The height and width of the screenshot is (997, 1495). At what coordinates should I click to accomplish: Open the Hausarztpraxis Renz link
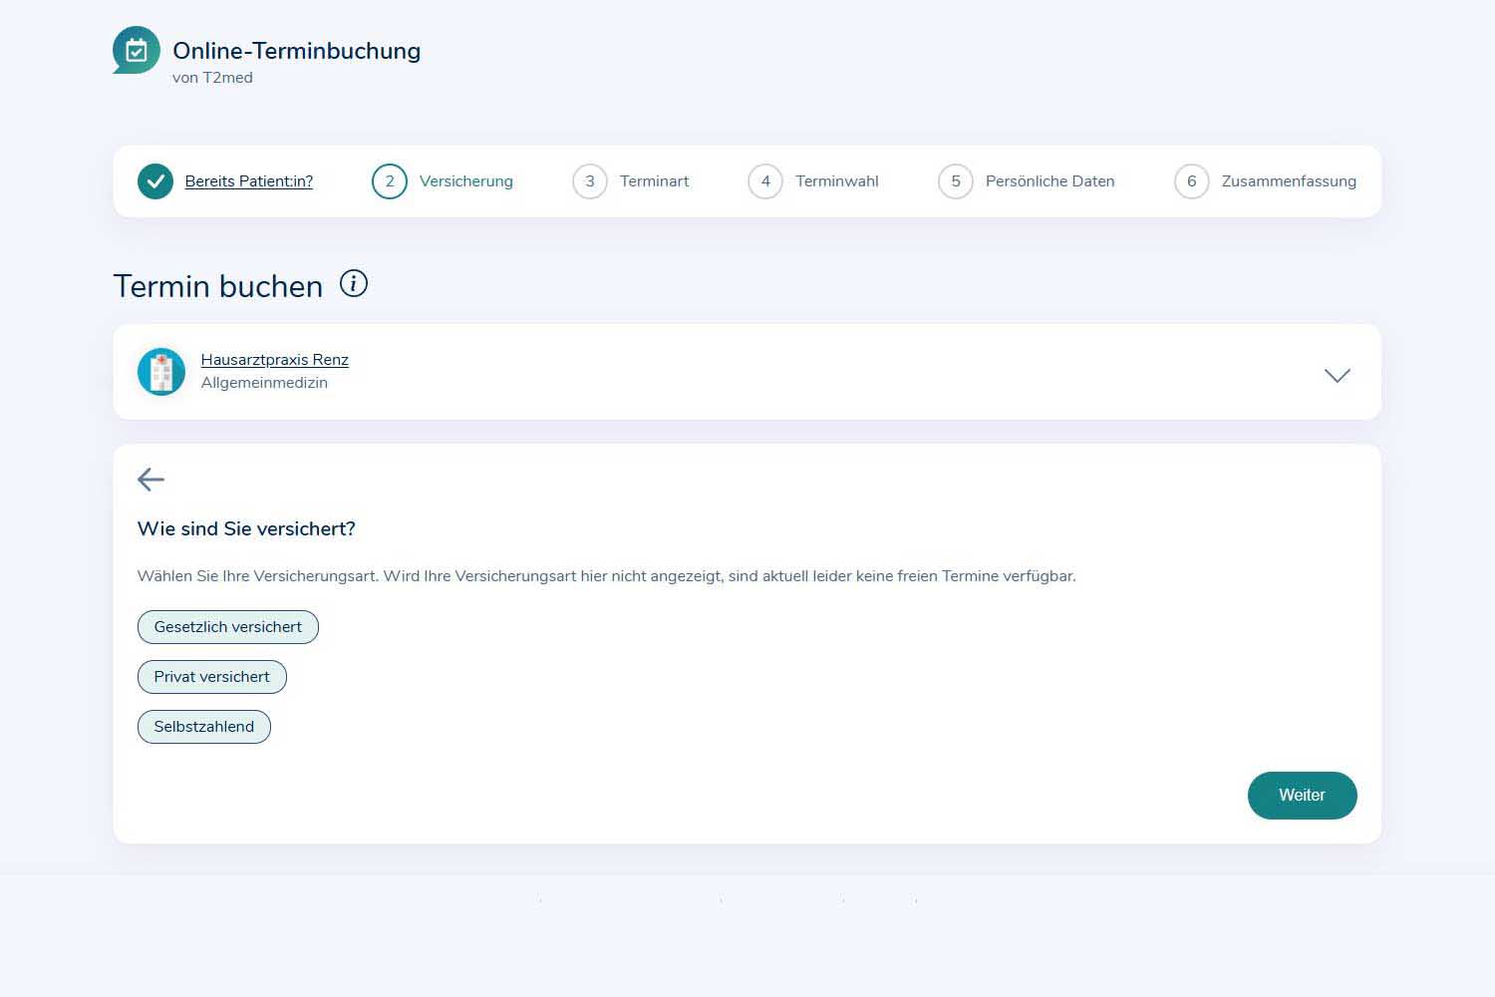click(275, 360)
